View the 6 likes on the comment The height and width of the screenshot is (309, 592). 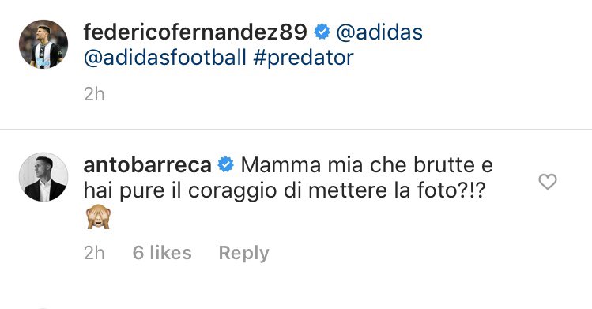162,252
